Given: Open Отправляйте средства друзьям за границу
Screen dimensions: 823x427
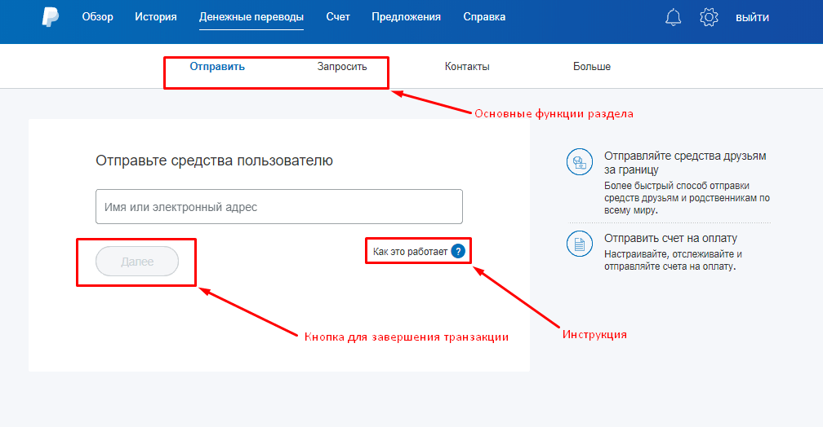Looking at the screenshot, I should point(685,162).
